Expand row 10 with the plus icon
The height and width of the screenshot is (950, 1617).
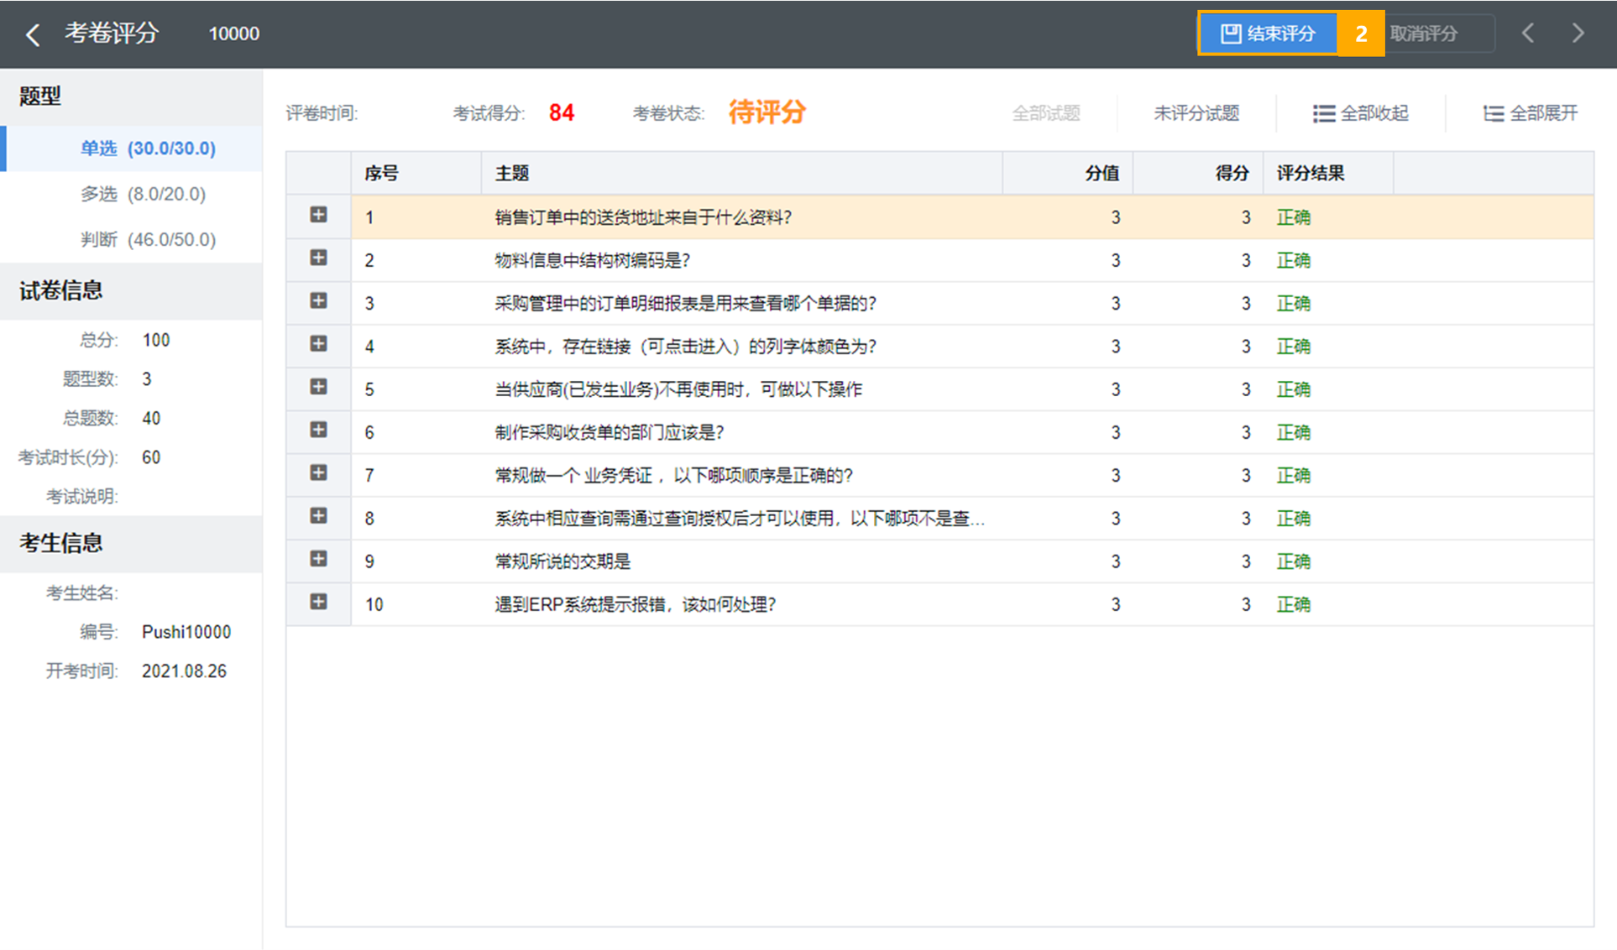click(x=318, y=602)
